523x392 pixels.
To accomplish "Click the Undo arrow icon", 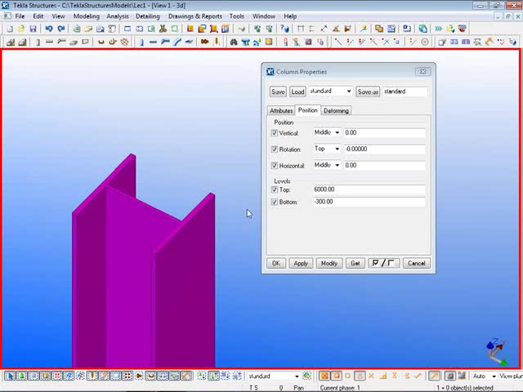I will 49,29.
